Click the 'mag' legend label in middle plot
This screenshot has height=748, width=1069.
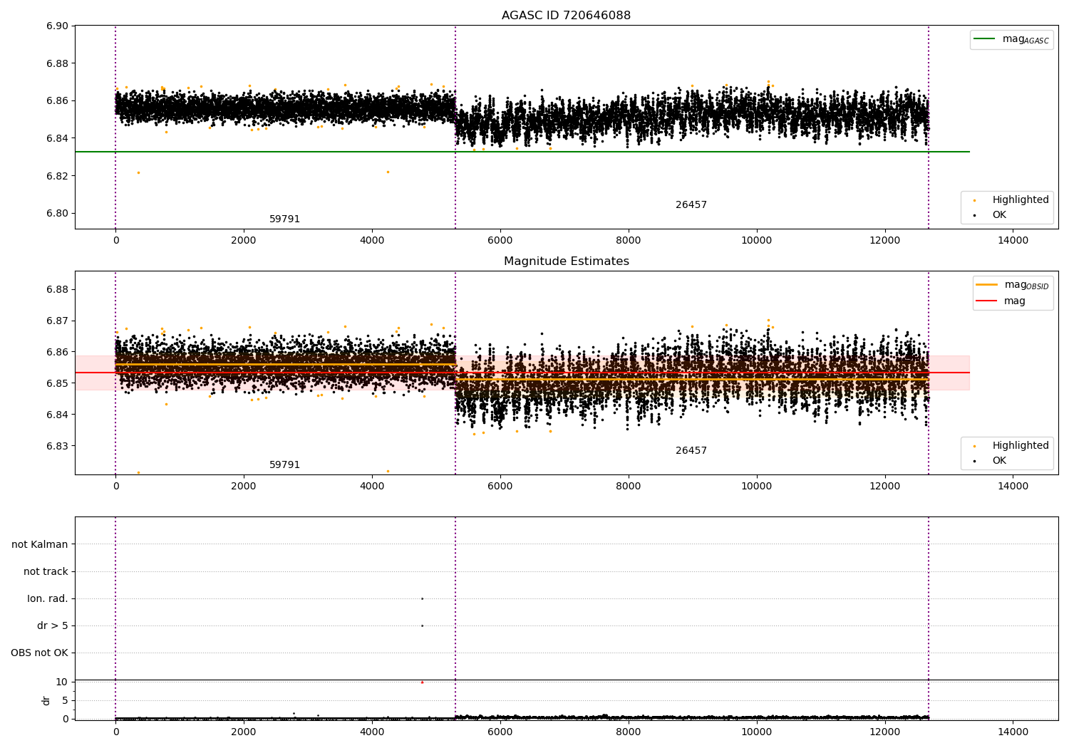point(1015,301)
